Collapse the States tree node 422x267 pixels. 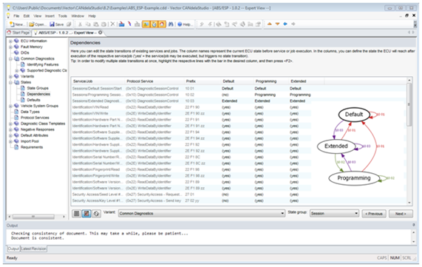10,82
